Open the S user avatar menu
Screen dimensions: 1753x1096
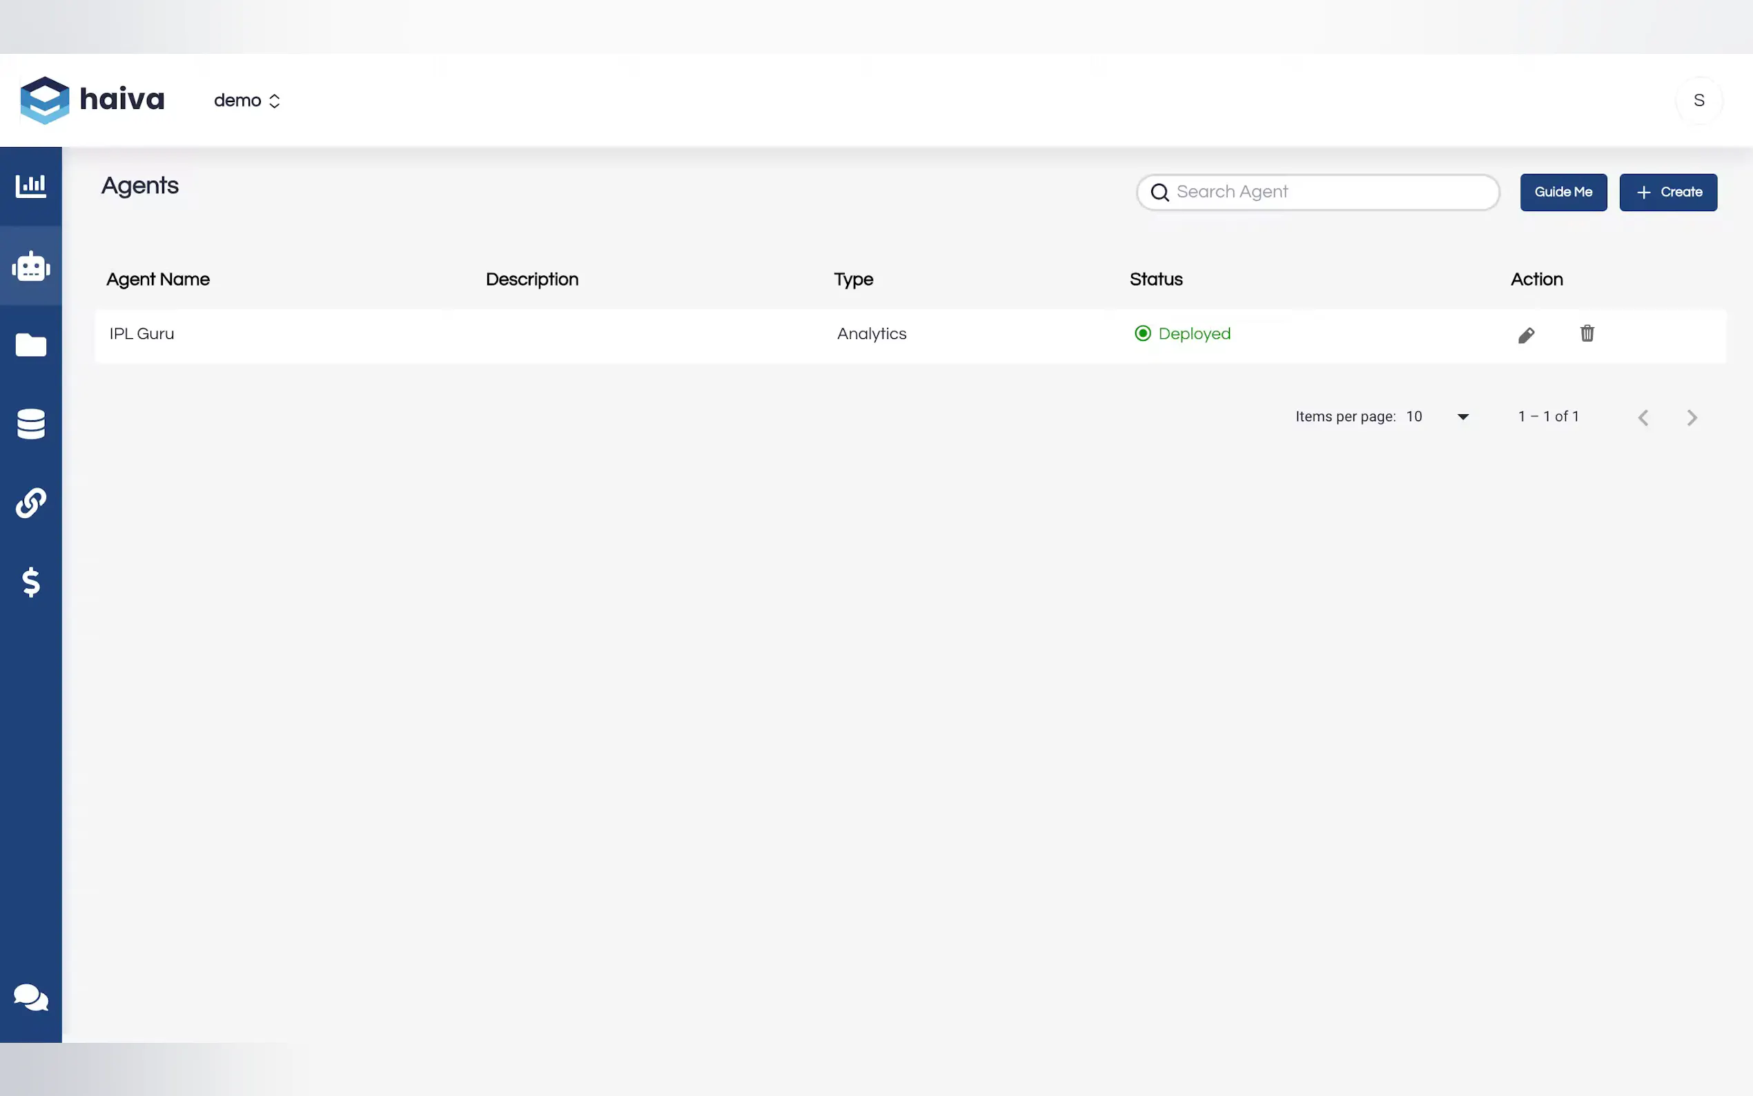[x=1698, y=101]
